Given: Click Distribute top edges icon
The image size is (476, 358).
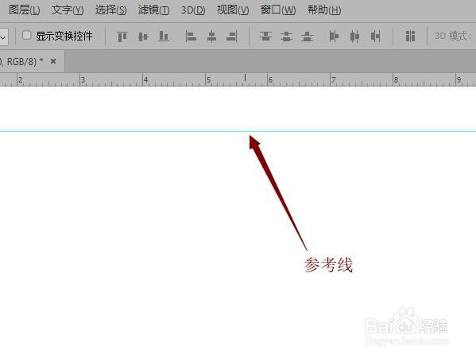Looking at the screenshot, I should 265,37.
